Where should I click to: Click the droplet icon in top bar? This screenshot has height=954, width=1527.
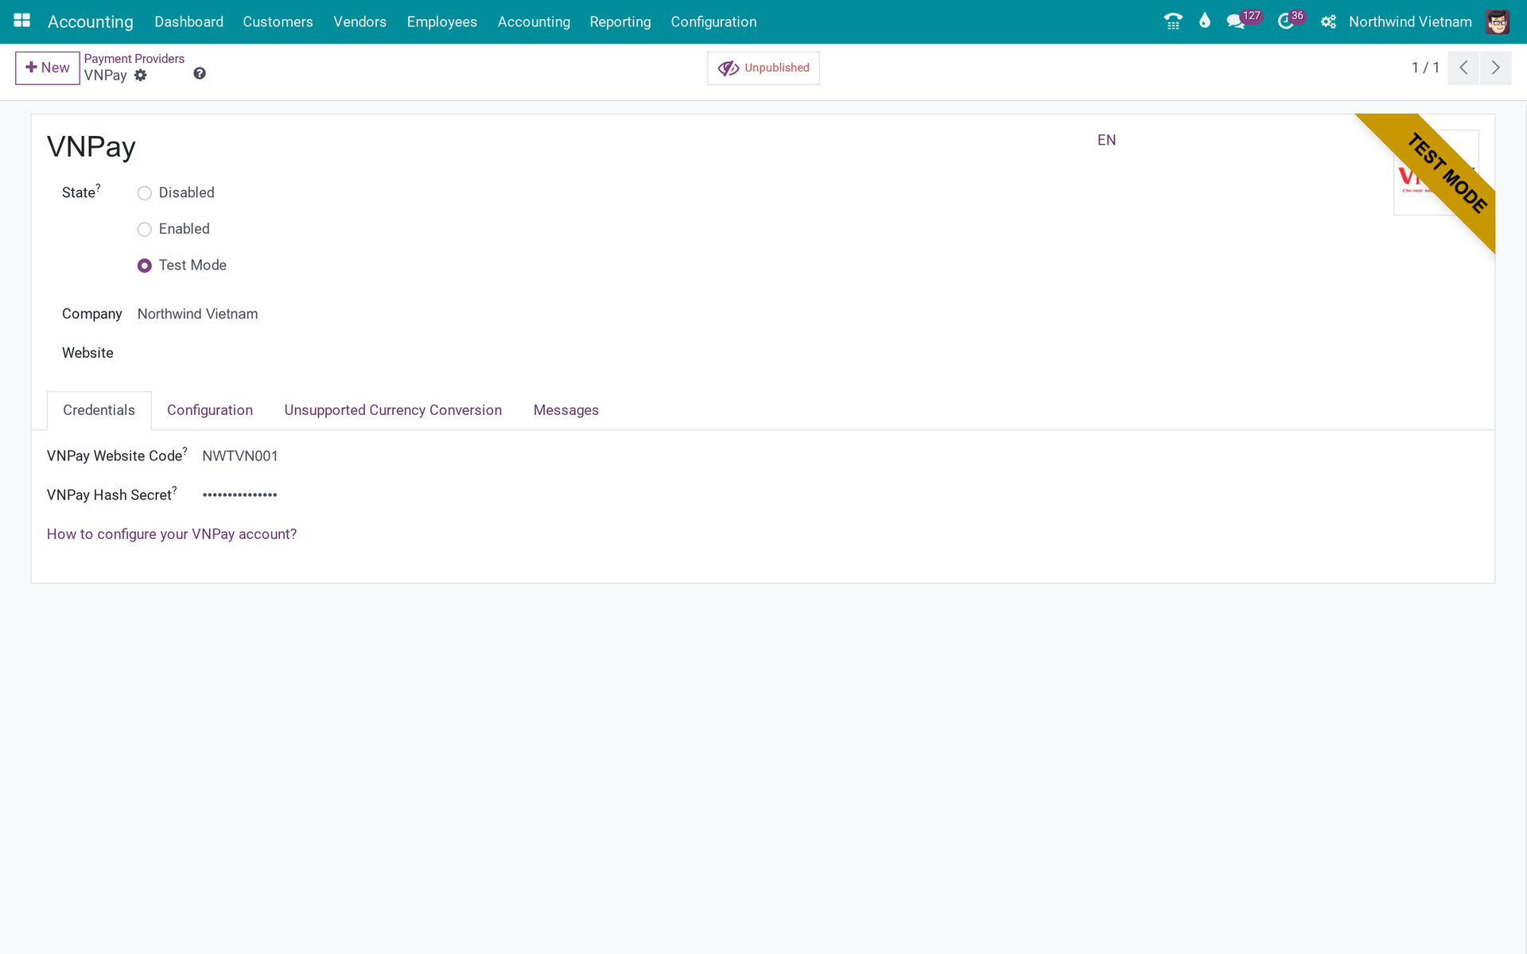point(1205,21)
